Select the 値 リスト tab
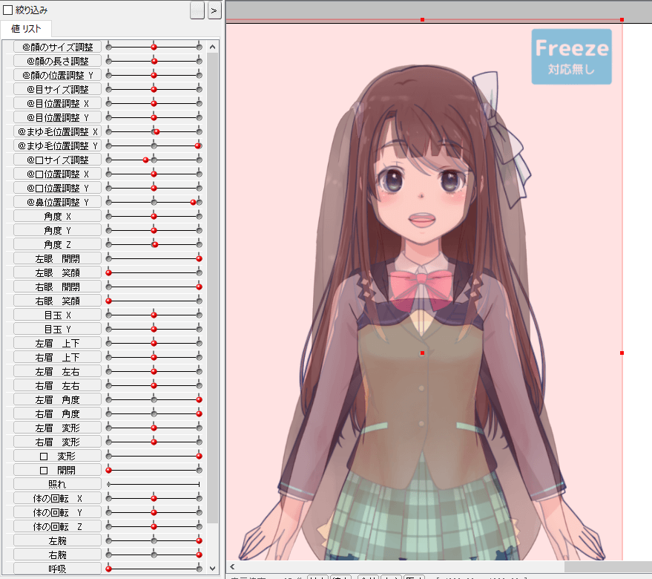The width and height of the screenshot is (652, 579). coord(26,29)
